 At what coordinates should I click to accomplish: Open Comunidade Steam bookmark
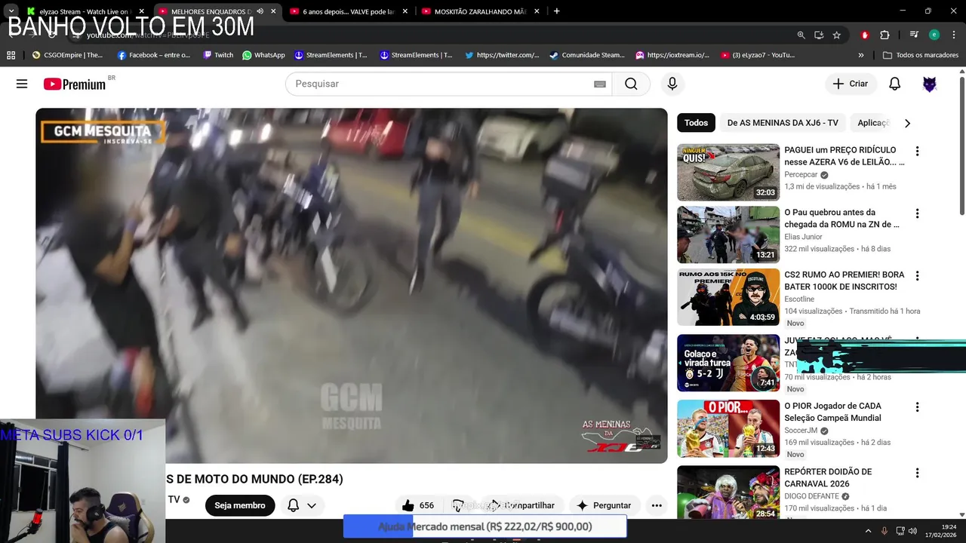click(x=587, y=55)
